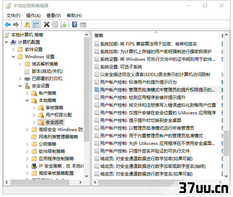Click tree pane scroll down arrow
The image size is (233, 197).
coord(86,176)
